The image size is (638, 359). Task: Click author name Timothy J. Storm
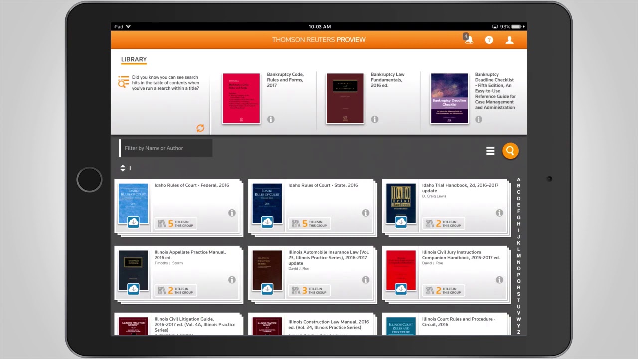(168, 263)
